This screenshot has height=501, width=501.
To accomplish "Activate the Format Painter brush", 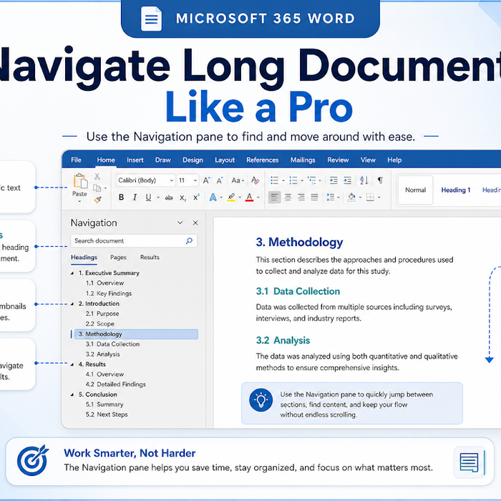I will click(x=97, y=200).
